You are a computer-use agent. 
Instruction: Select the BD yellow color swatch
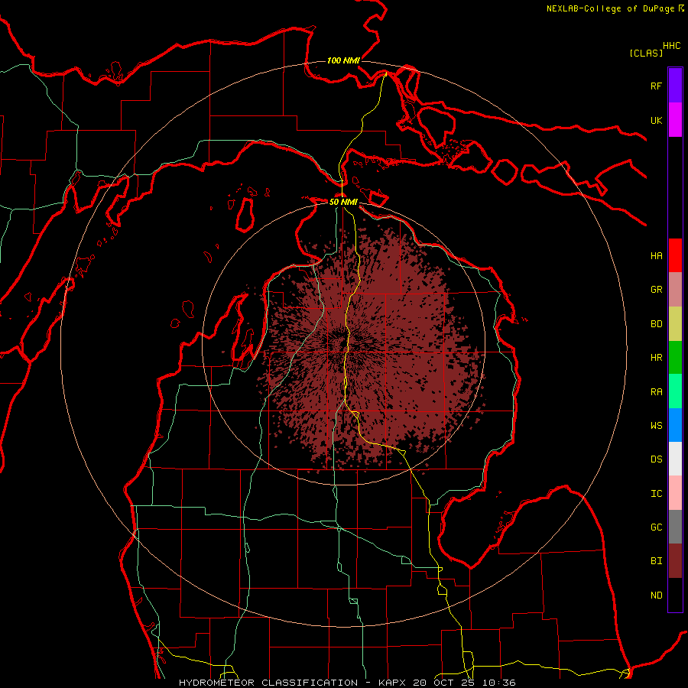675,324
